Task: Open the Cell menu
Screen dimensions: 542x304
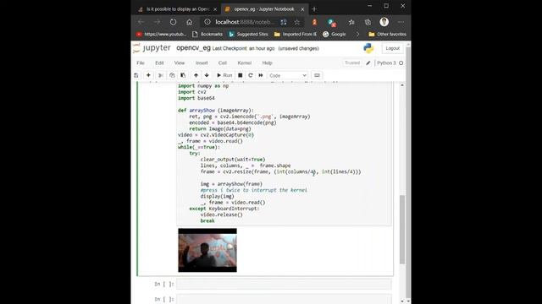Action: tap(223, 62)
